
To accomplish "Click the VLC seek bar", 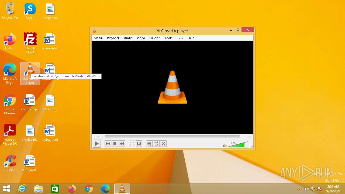I will (172, 137).
